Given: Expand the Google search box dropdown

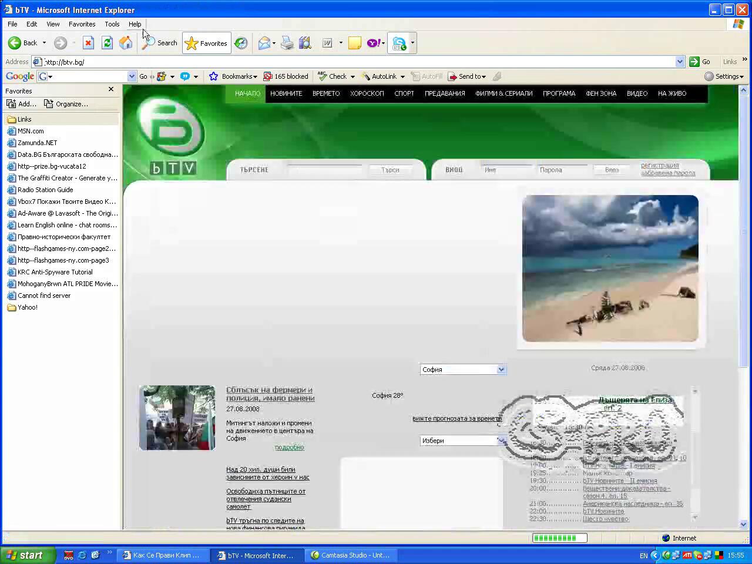Looking at the screenshot, I should (132, 76).
